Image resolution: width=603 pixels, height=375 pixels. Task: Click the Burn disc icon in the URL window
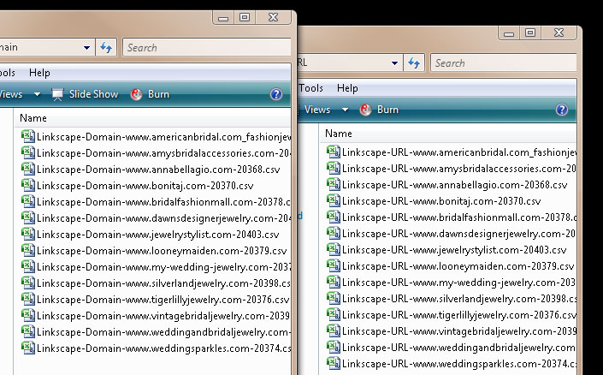[x=365, y=110]
